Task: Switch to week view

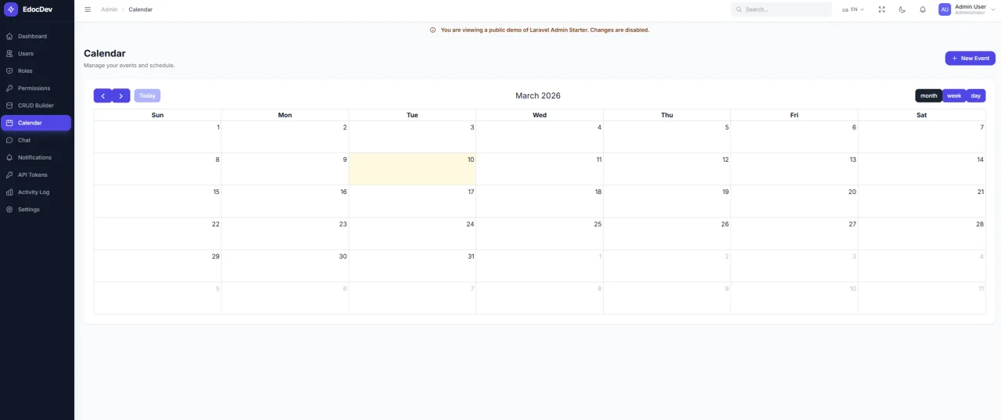Action: tap(954, 95)
